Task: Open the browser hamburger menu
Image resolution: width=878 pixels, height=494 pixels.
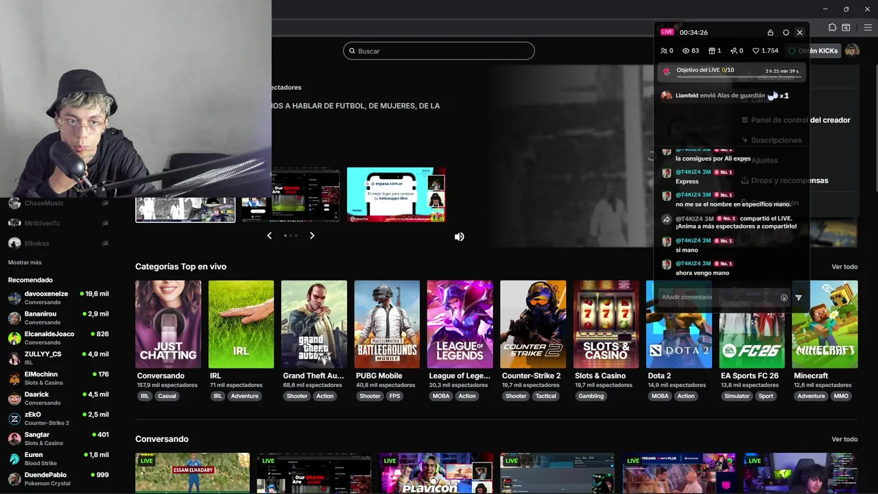Action: tap(868, 27)
